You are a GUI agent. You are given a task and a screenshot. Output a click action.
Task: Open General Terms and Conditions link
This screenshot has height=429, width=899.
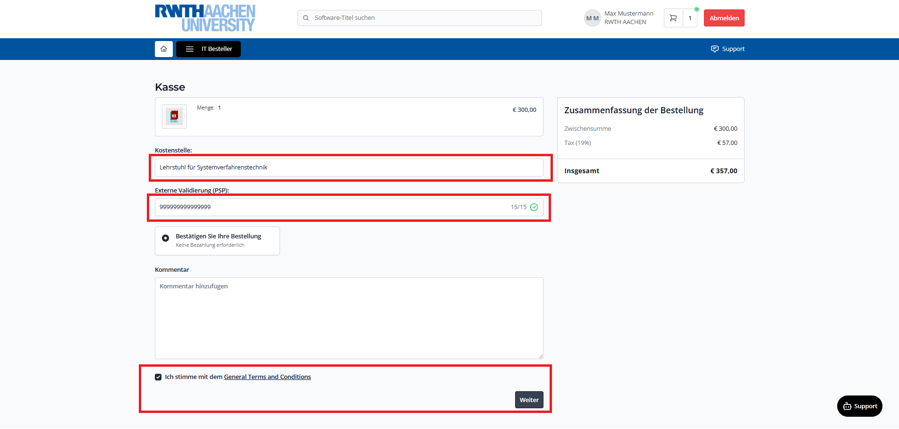tap(267, 377)
